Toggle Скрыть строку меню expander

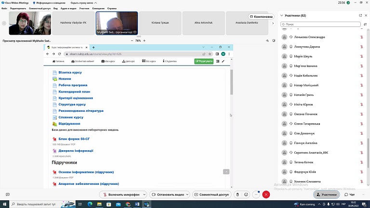coord(84,3)
